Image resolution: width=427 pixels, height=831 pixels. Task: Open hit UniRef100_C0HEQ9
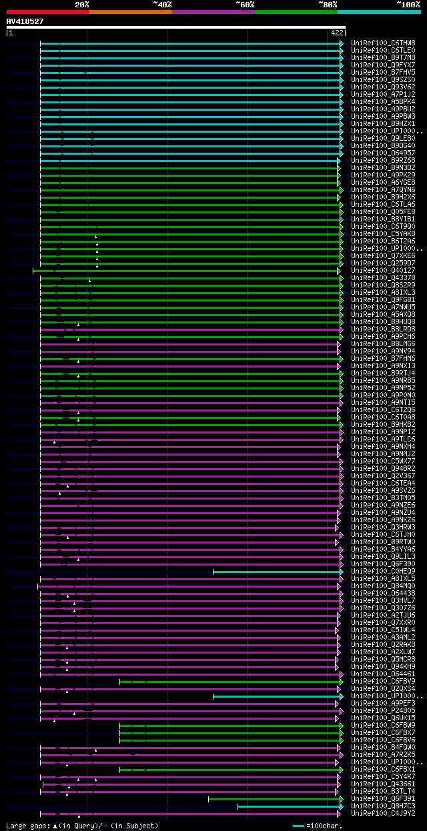(x=383, y=571)
